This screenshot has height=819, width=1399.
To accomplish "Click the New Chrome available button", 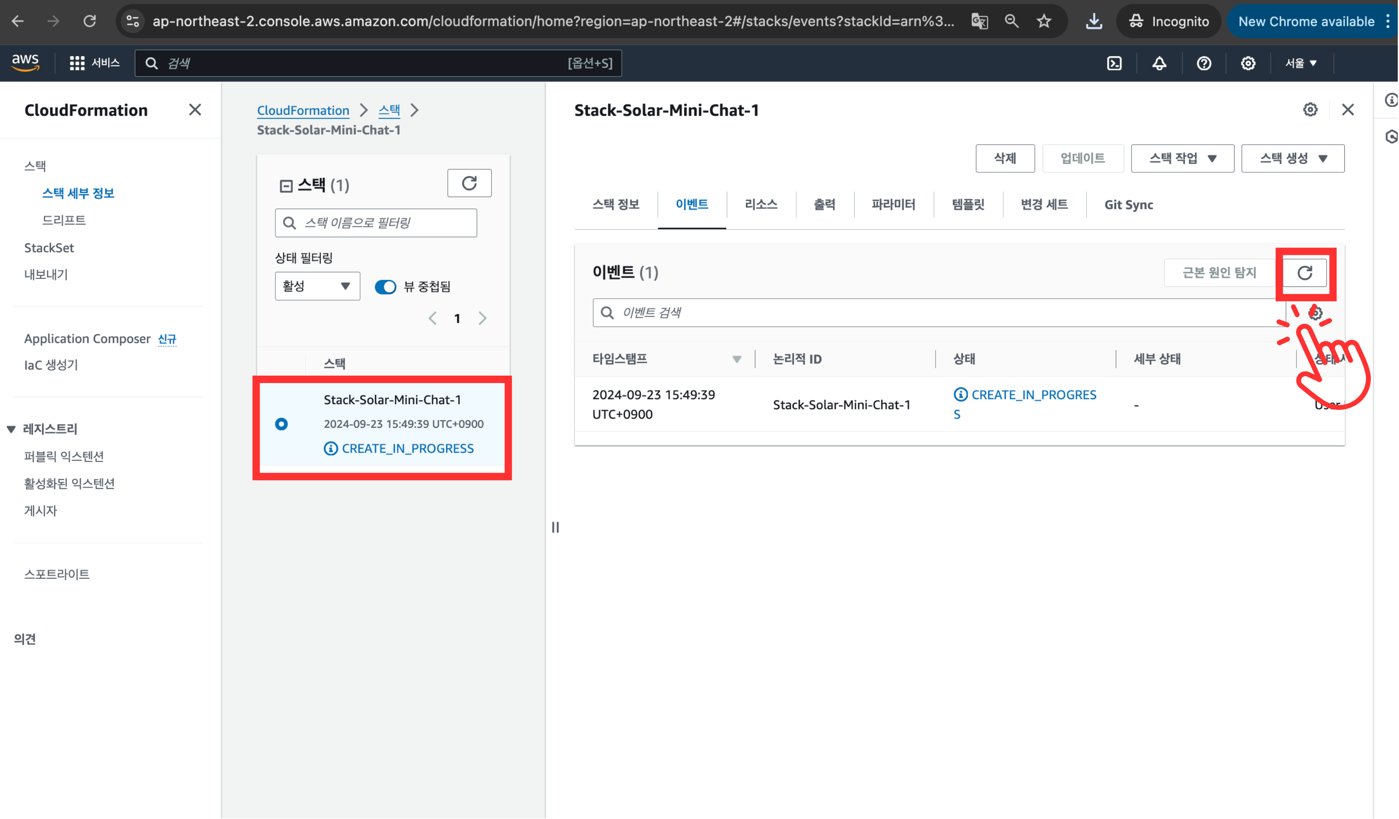I will (1307, 21).
